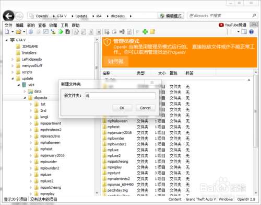The height and width of the screenshot is (205, 261).
Task: Click the update breadcrumb in address bar
Action: coord(81,16)
